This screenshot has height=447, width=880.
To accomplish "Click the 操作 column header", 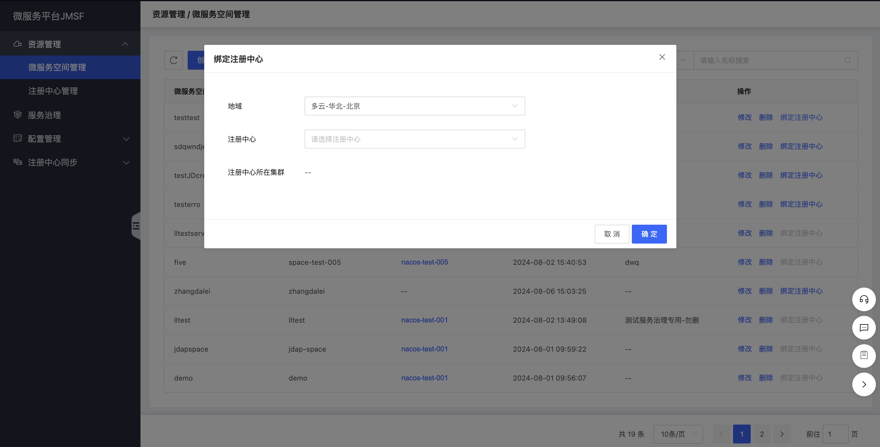I will pyautogui.click(x=744, y=91).
